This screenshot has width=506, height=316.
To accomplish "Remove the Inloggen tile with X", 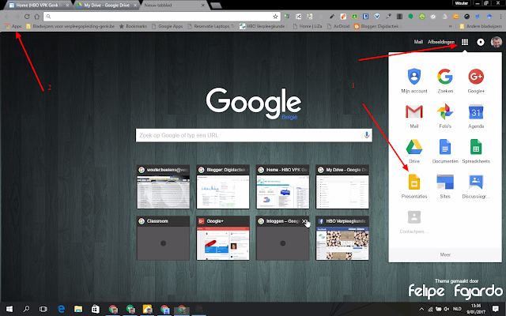I will 304,221.
